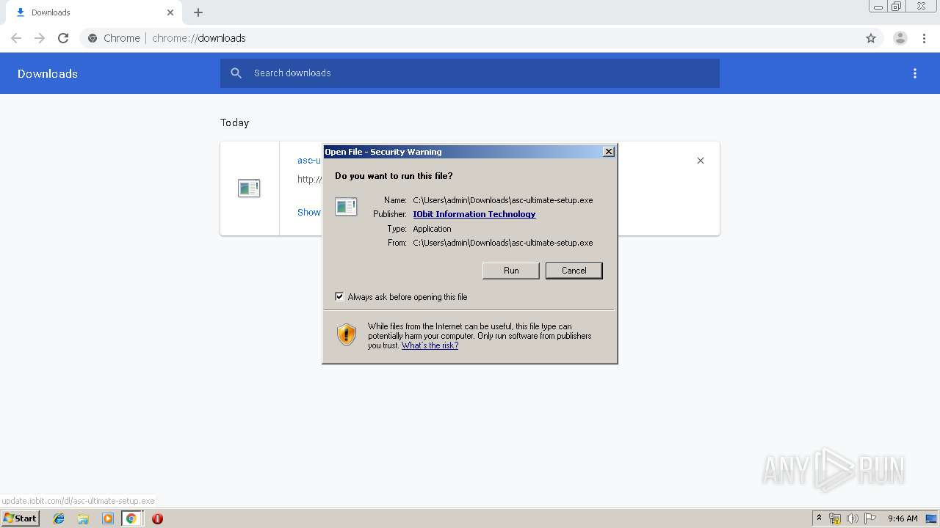Click the Show desktop button by the clock
This screenshot has height=528, width=940.
(x=932, y=518)
